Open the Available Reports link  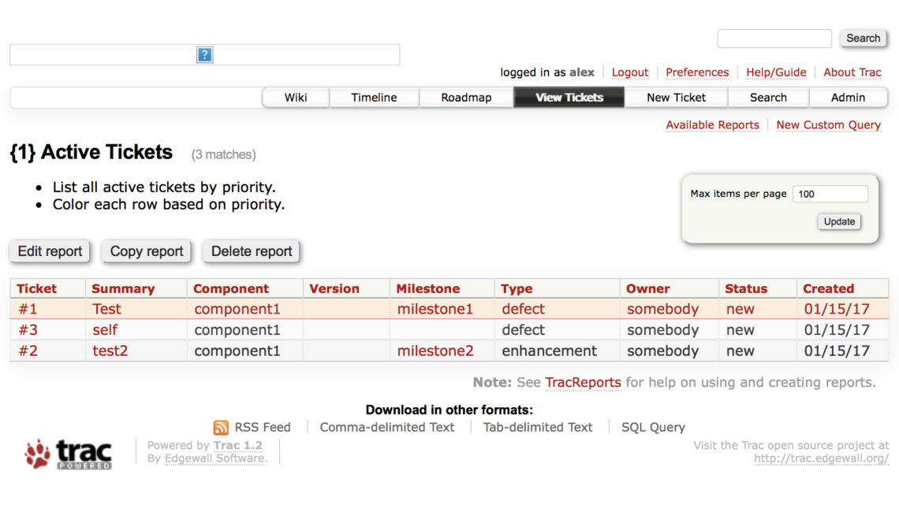coord(712,124)
